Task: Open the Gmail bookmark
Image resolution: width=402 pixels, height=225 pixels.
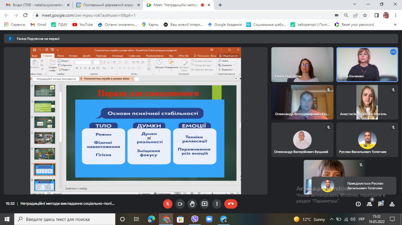Action: [x=38, y=24]
